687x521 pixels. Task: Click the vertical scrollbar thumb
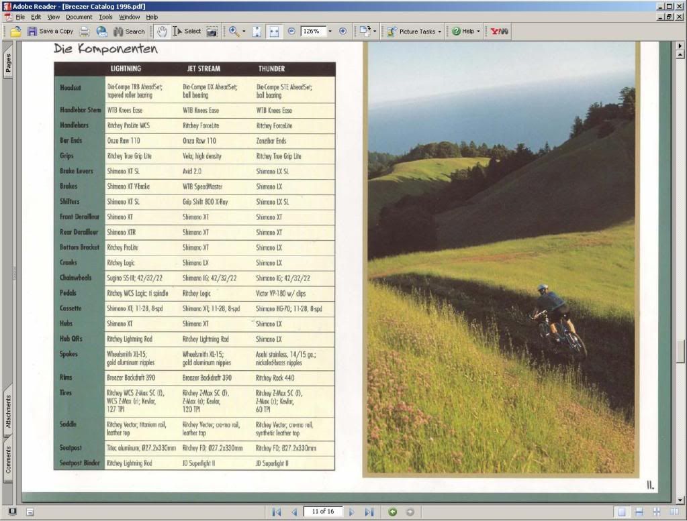click(x=680, y=351)
